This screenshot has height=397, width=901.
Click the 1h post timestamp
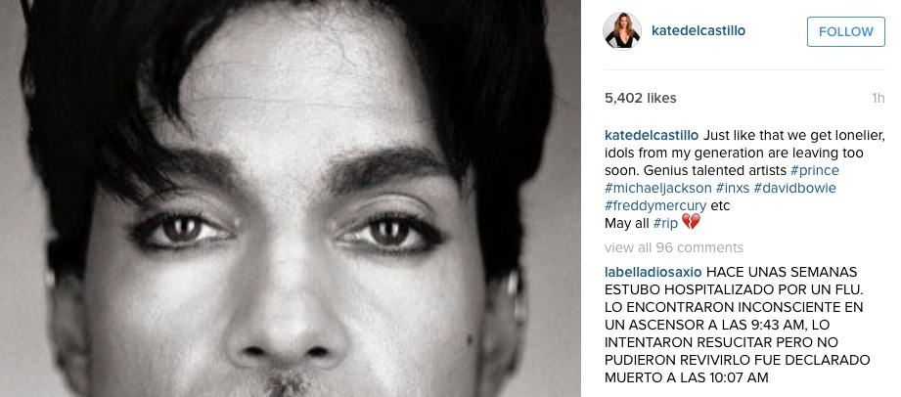click(x=878, y=98)
